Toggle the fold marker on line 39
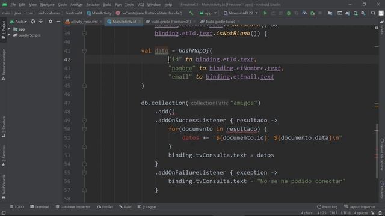385x216 pixels. [x=84, y=34]
